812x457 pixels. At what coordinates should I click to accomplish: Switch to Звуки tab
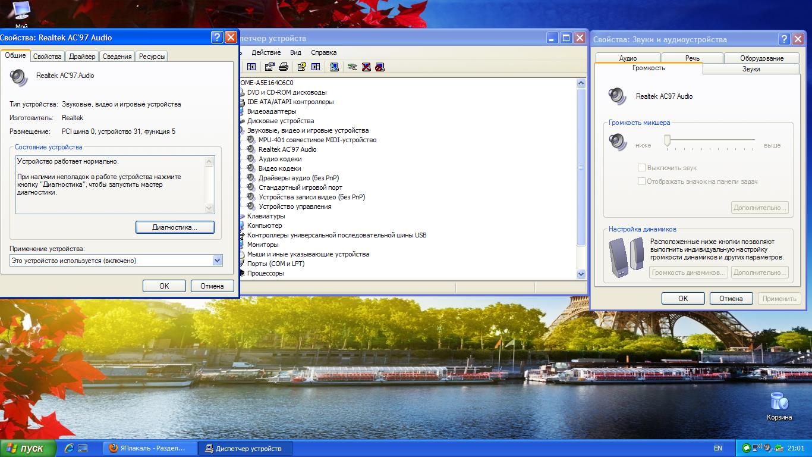coord(751,69)
